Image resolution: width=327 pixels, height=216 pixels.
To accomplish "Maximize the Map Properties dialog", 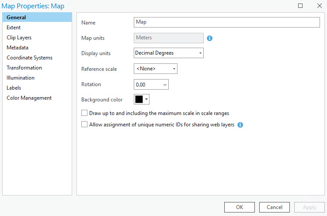I will 300,6.
